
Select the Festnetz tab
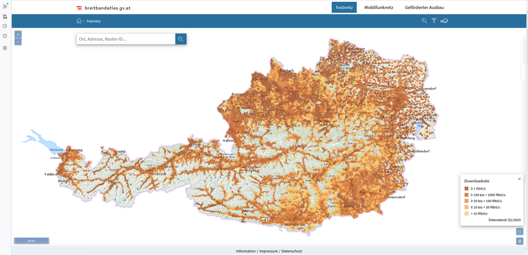[344, 7]
